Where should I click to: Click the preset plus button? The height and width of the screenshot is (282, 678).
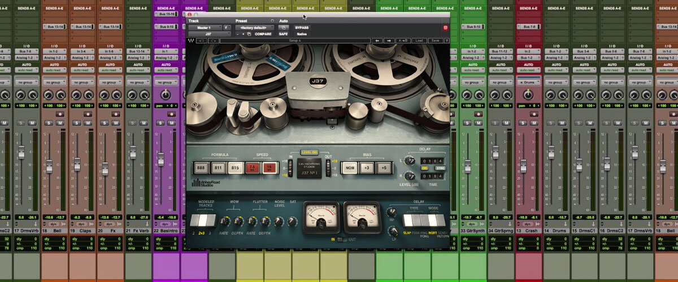pos(244,34)
